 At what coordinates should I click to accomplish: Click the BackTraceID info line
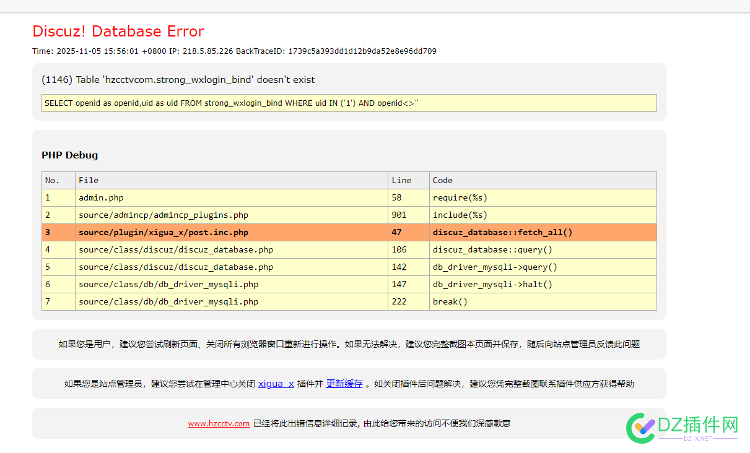pos(234,51)
